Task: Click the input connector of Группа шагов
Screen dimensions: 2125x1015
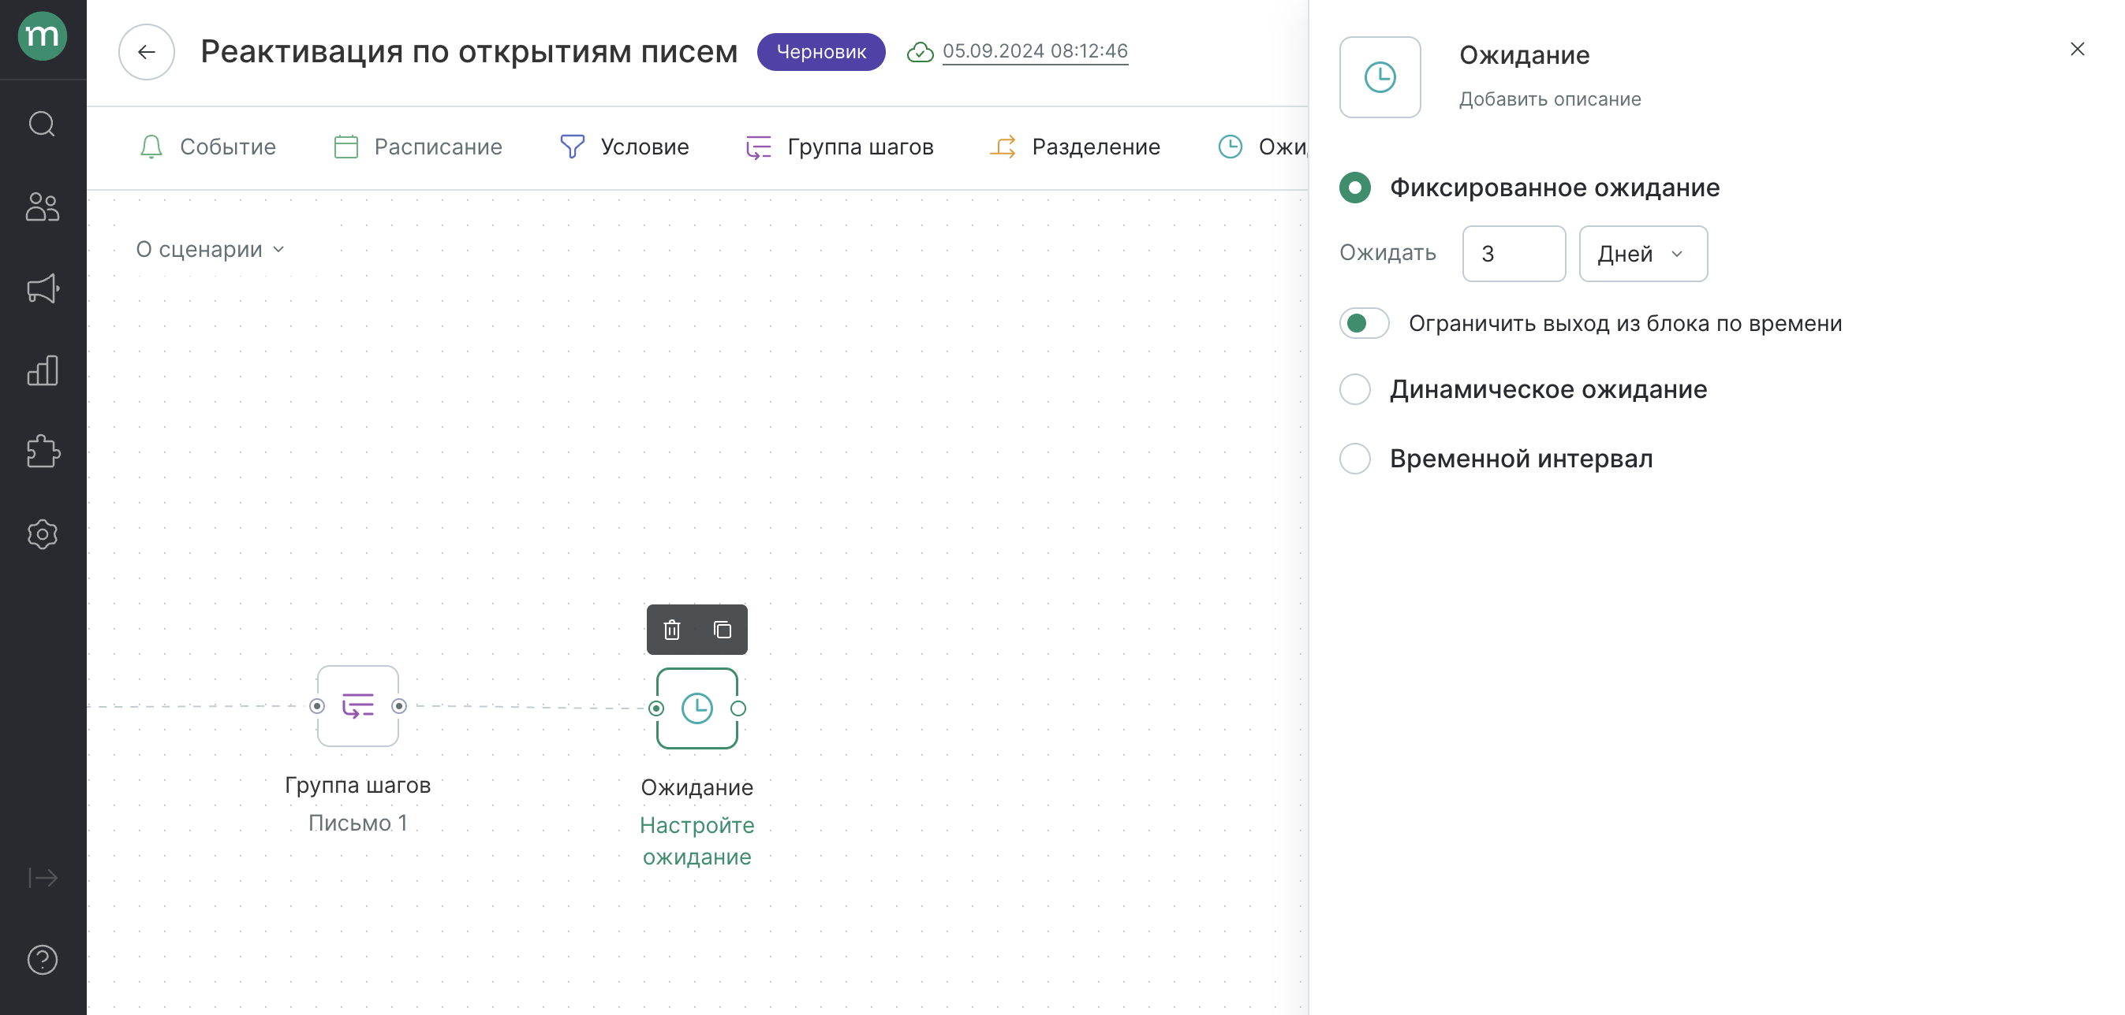Action: point(317,706)
